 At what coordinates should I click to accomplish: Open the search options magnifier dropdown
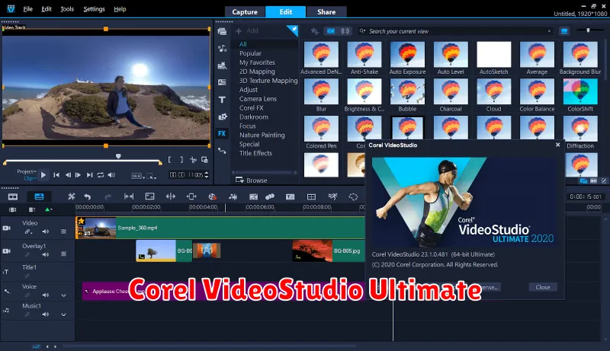(x=363, y=31)
